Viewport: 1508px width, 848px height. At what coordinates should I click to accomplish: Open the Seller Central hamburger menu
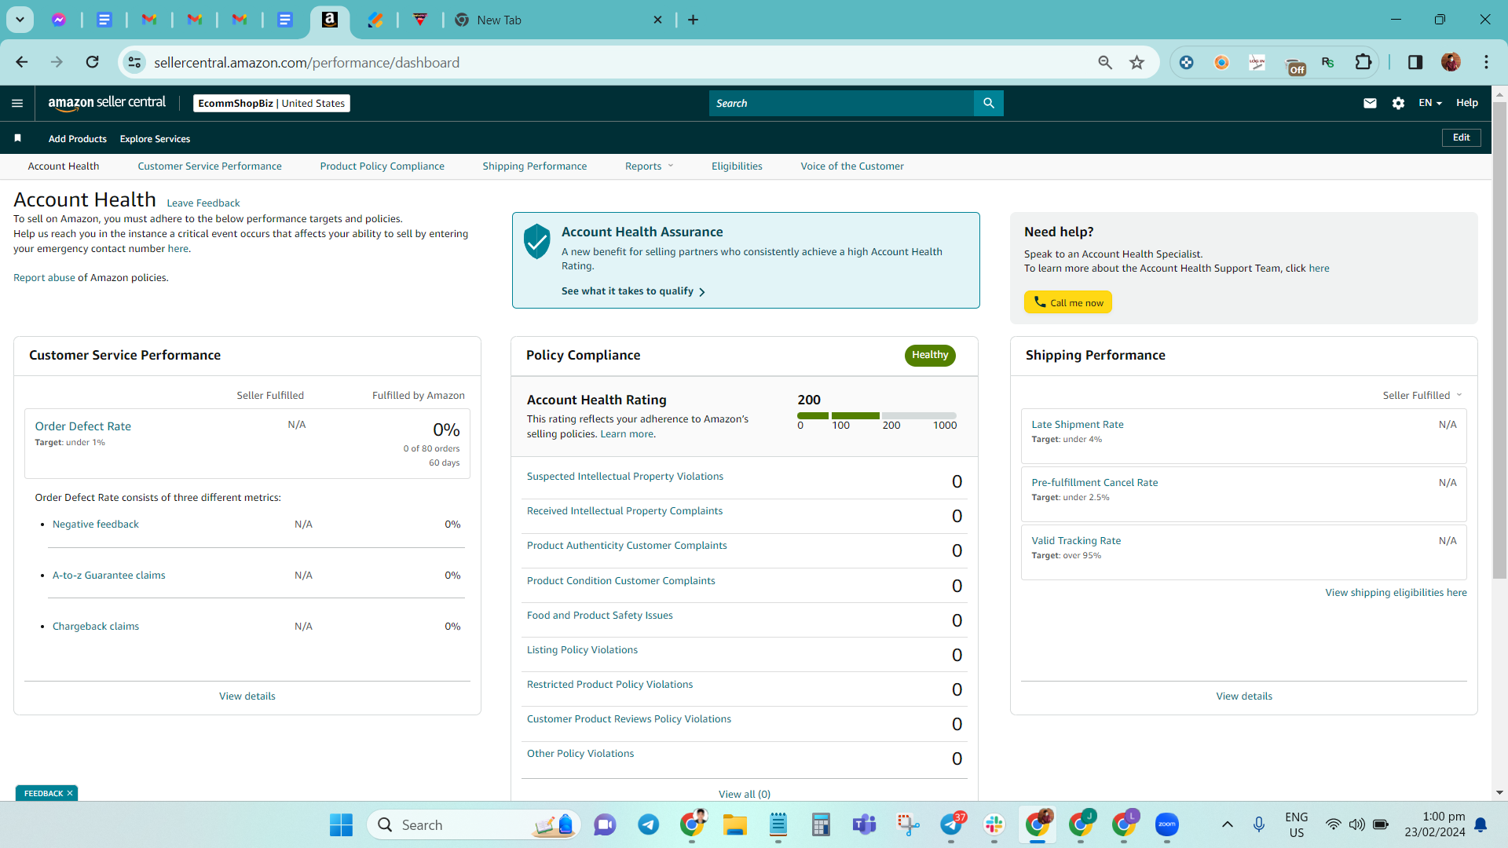pyautogui.click(x=17, y=103)
